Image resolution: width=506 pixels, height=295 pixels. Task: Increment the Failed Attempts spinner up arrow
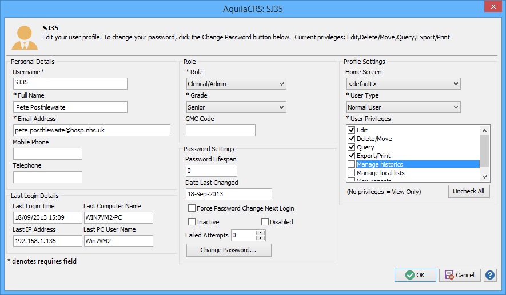(261, 232)
